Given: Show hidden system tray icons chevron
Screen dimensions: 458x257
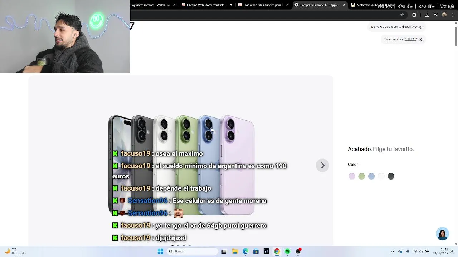Looking at the screenshot, I should 393,251.
